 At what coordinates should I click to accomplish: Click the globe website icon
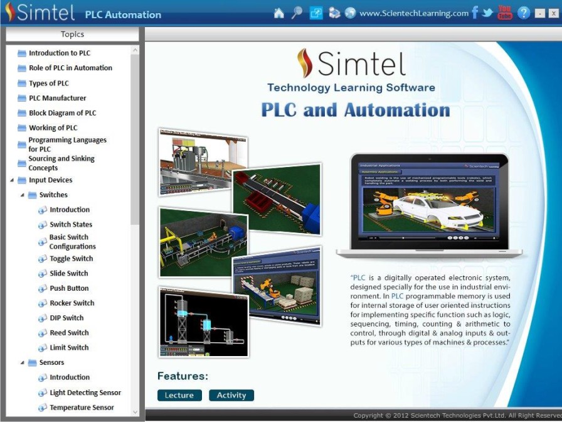(x=350, y=13)
